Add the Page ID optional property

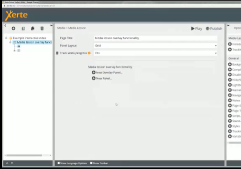(230, 105)
